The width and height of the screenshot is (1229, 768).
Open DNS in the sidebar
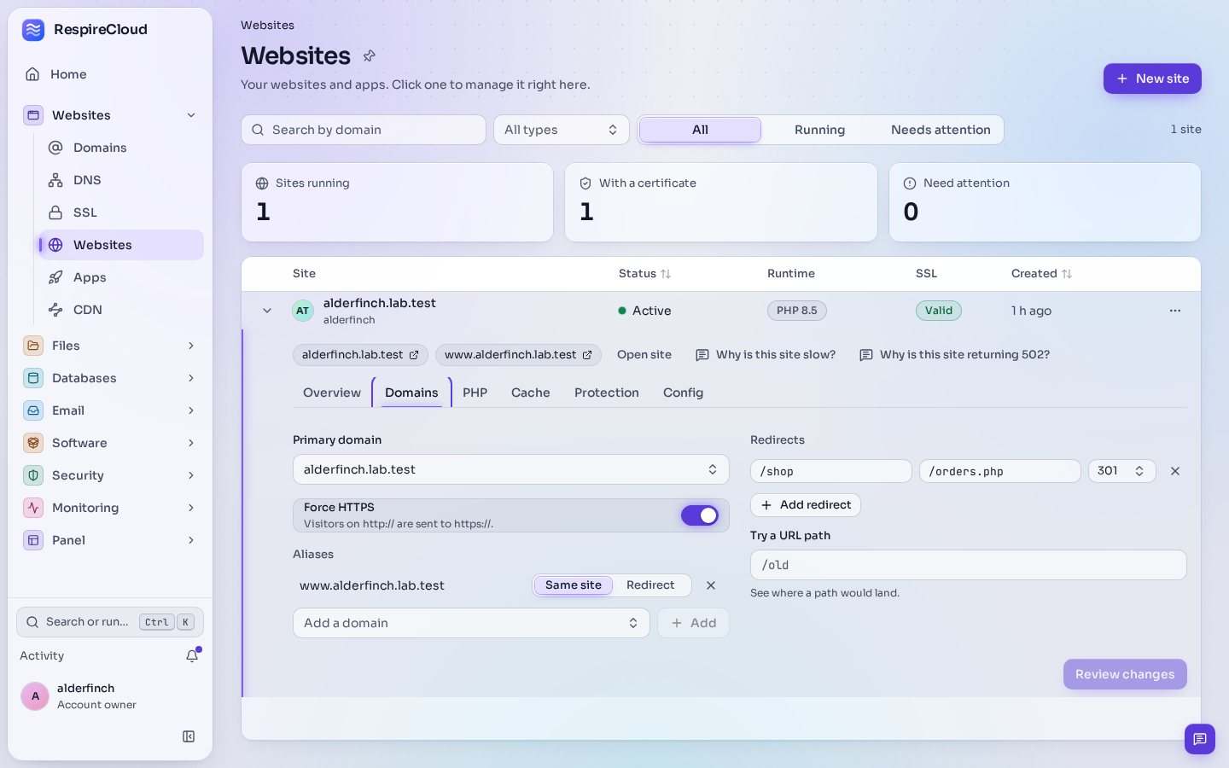[121, 180]
